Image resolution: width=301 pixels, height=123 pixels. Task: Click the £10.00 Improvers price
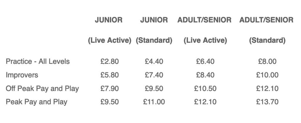(267, 75)
